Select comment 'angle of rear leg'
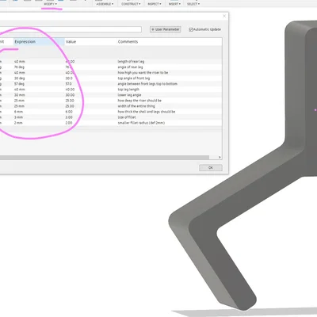The height and width of the screenshot is (317, 317). tap(130, 67)
